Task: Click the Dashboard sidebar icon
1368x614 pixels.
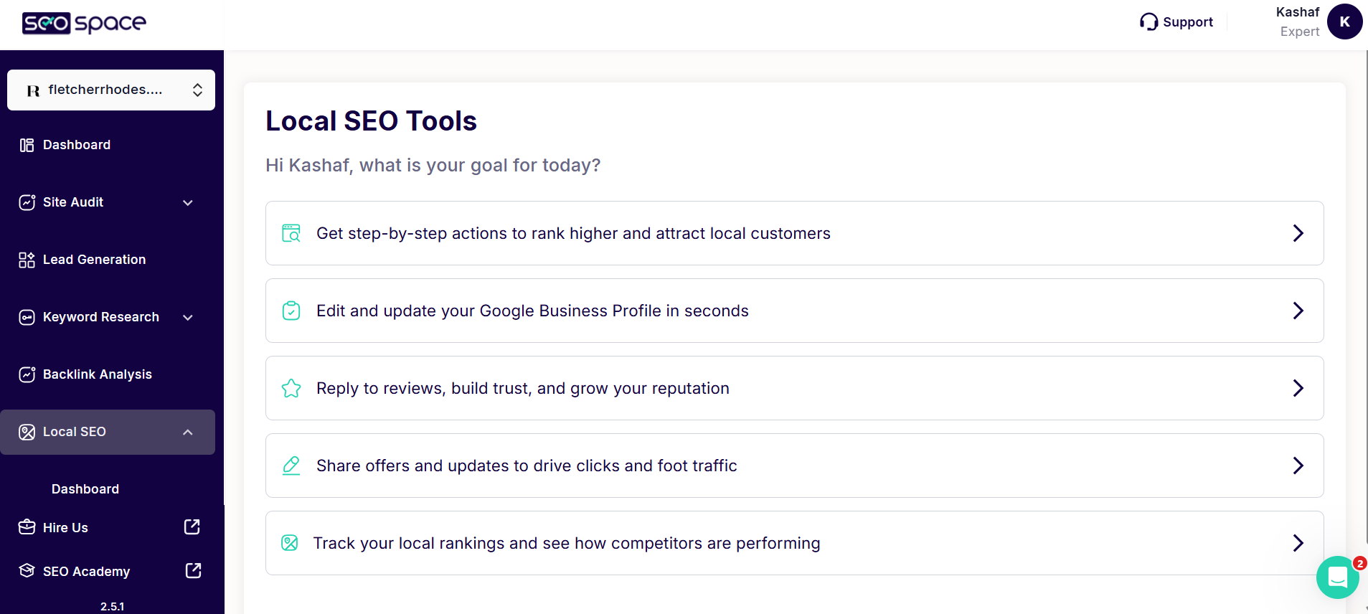Action: [x=27, y=145]
